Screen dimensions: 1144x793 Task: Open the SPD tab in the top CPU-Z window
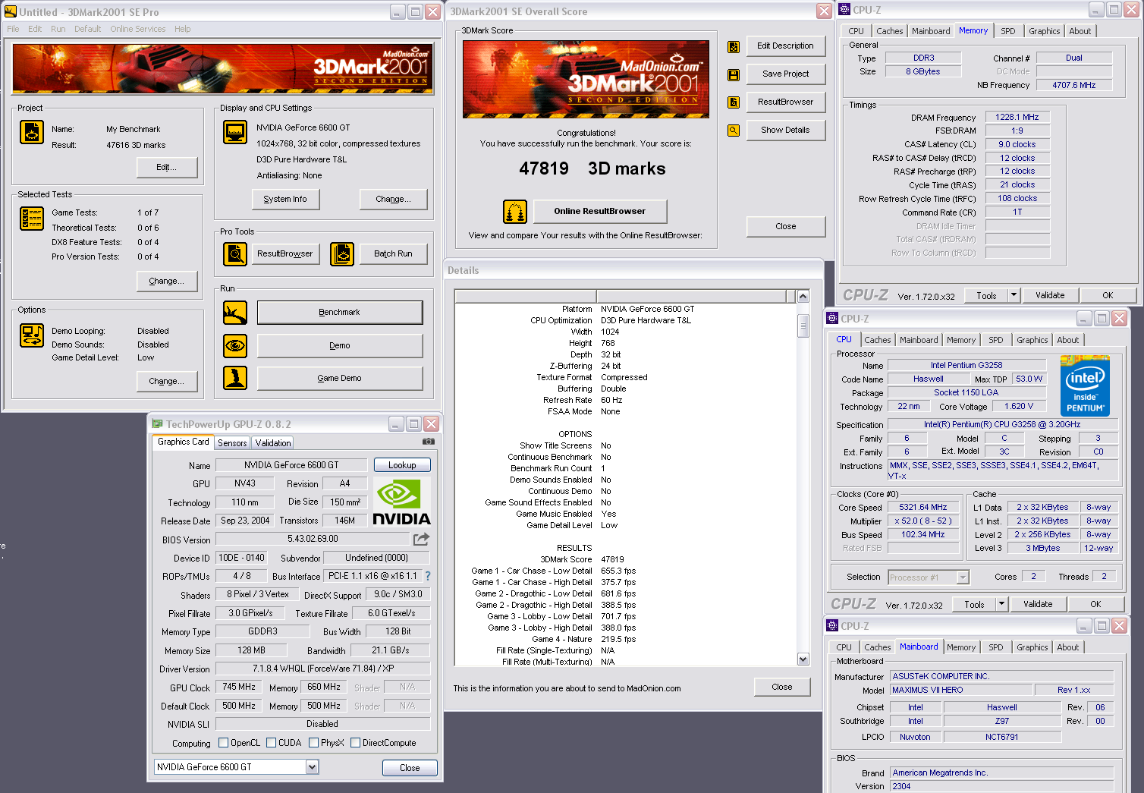1007,31
